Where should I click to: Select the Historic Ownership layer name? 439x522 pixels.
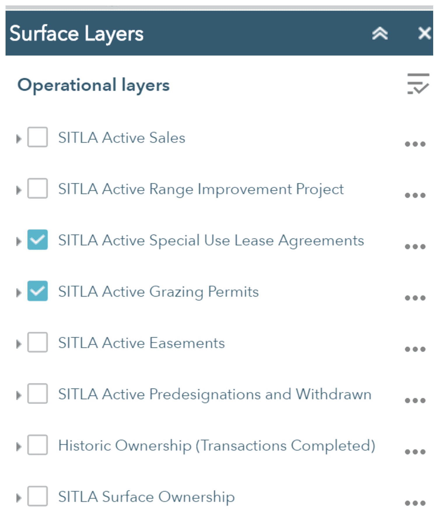pyautogui.click(x=217, y=445)
